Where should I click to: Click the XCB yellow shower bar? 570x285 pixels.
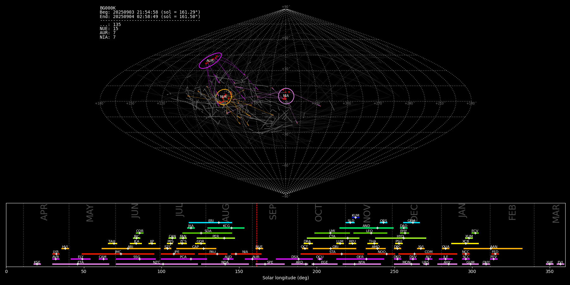pyautogui.click(x=465, y=243)
